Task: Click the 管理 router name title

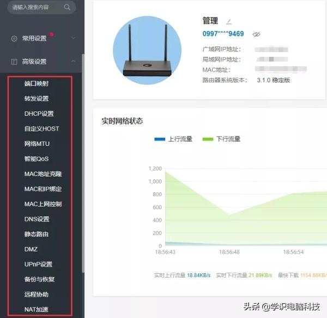Action: coord(210,21)
